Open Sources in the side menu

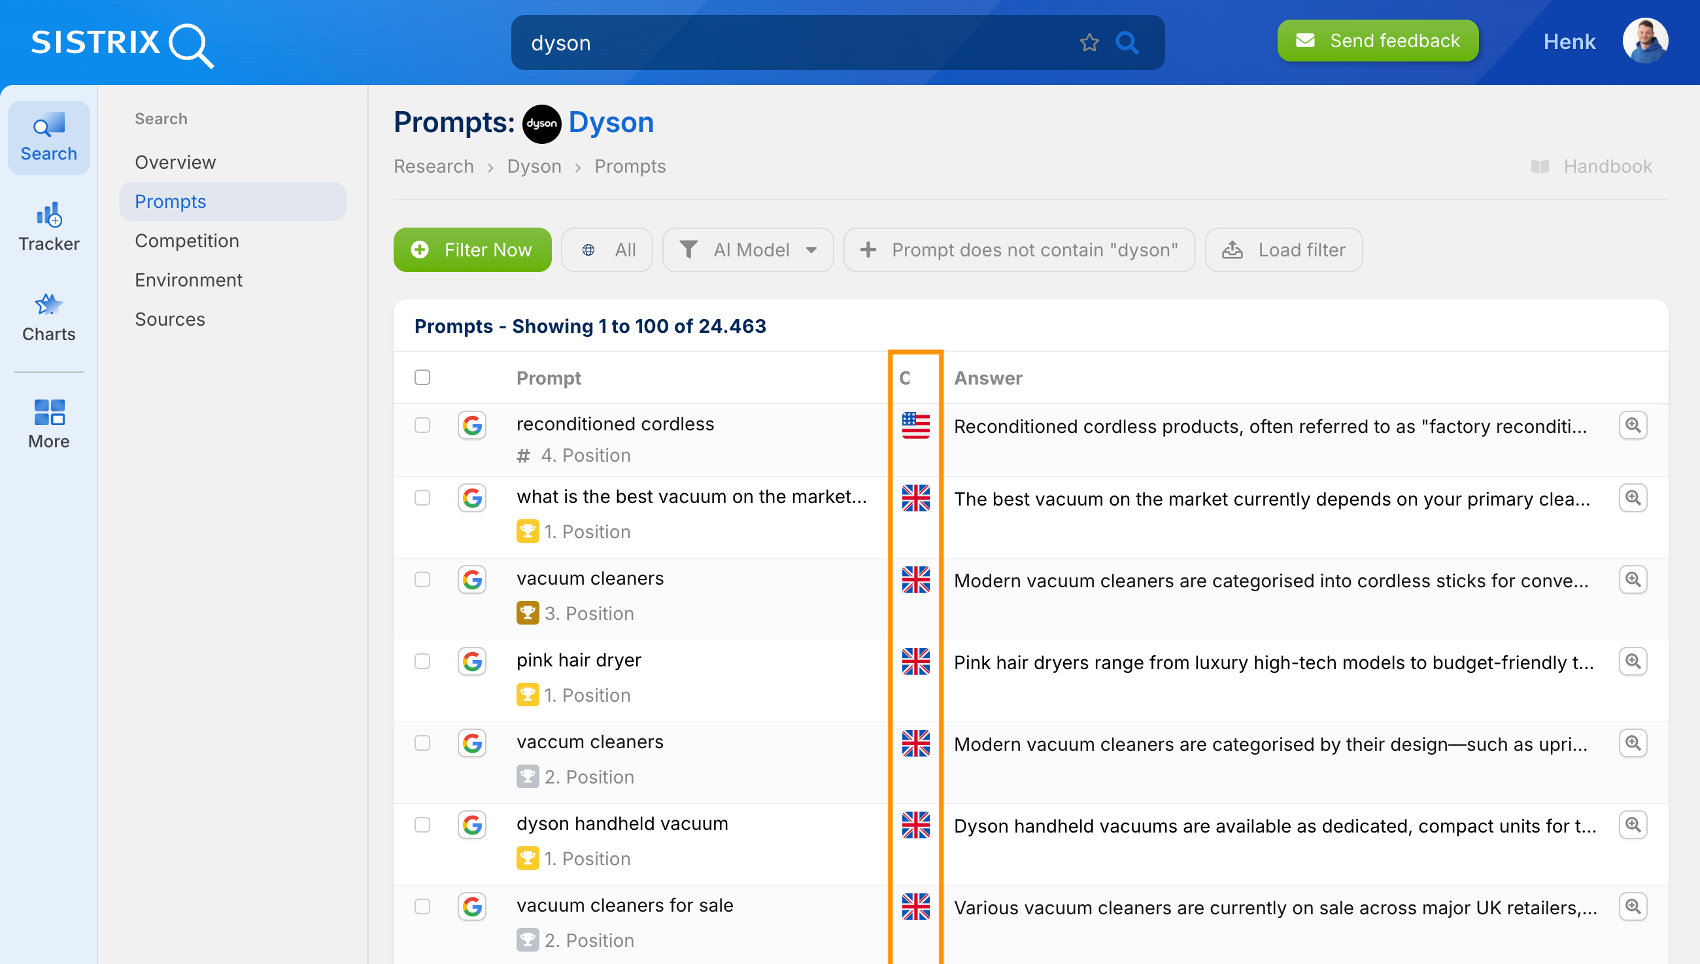[170, 319]
